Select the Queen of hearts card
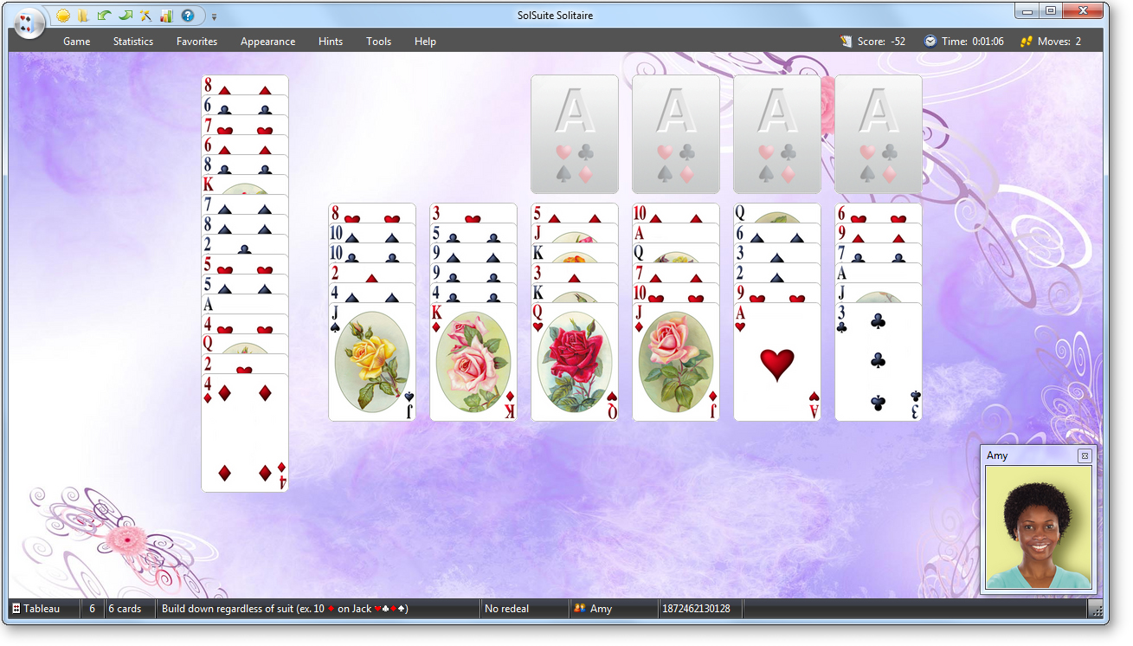Screen dimensions: 1133x646 [575, 362]
